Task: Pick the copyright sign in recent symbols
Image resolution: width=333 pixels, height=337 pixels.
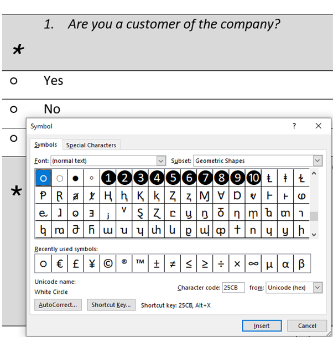Action: point(108,263)
